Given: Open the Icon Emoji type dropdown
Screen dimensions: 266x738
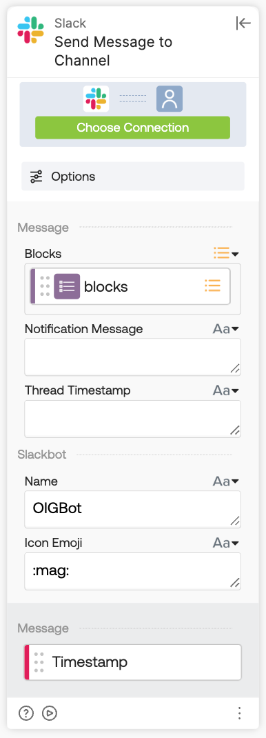Looking at the screenshot, I should [x=226, y=543].
